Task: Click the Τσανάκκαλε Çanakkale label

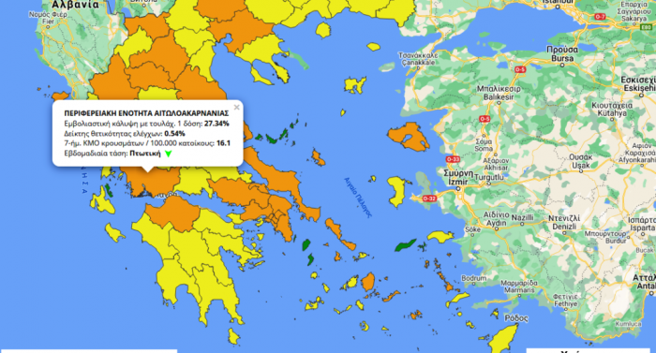Action: [418, 59]
